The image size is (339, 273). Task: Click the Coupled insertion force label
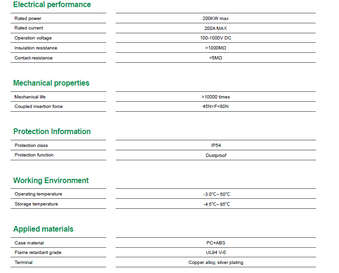(39, 107)
